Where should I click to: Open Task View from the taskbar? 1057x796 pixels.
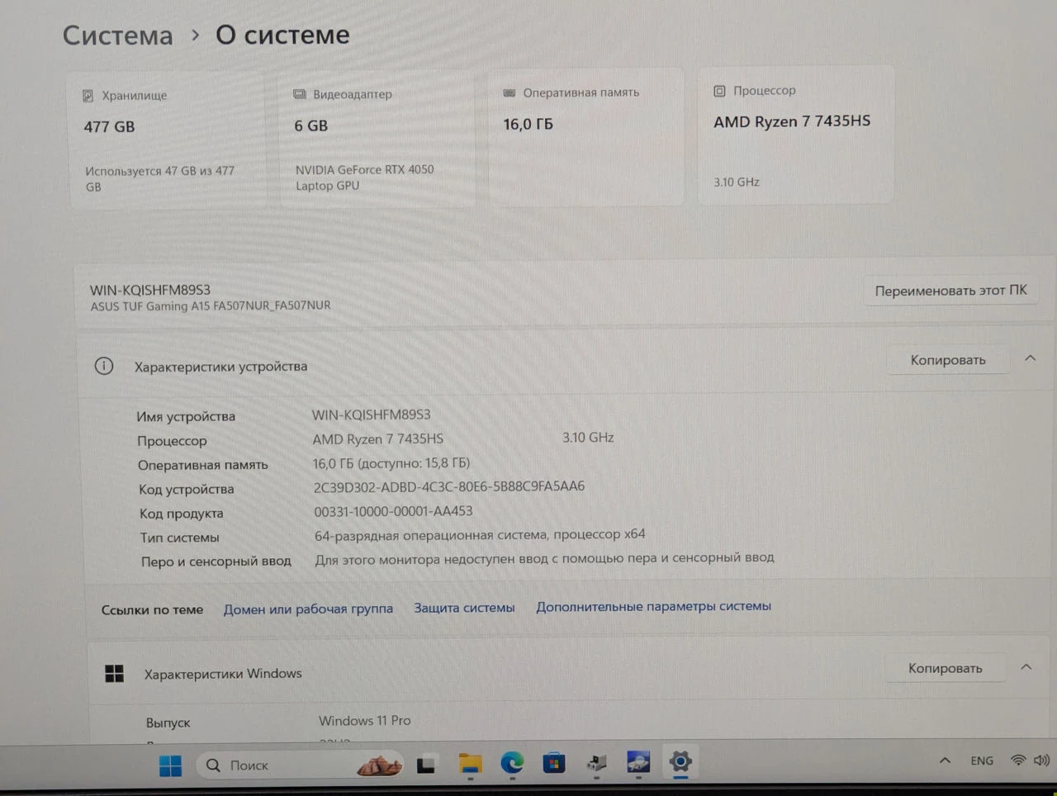click(x=426, y=765)
